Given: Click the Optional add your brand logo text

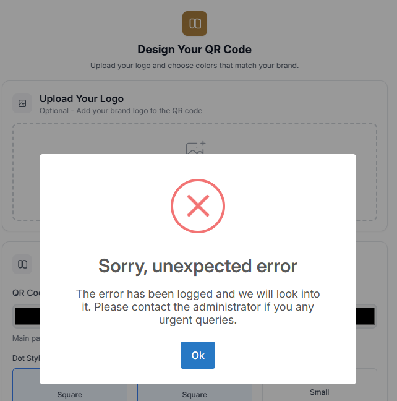Looking at the screenshot, I should pyautogui.click(x=121, y=111).
